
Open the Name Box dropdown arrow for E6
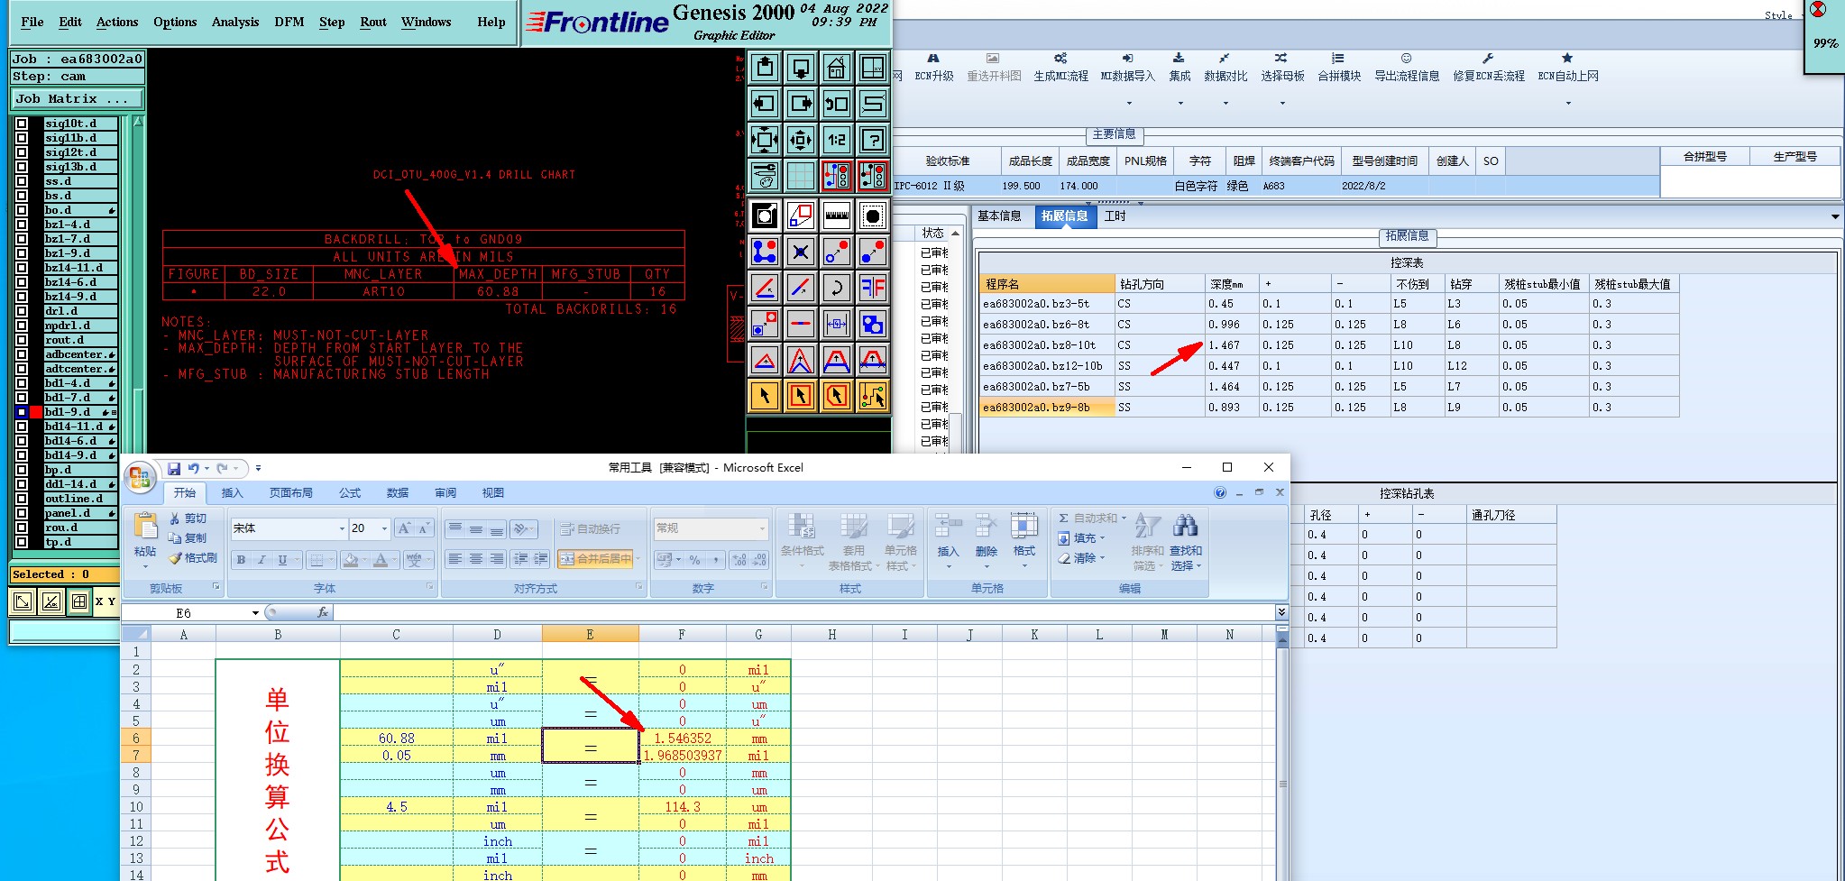(255, 613)
